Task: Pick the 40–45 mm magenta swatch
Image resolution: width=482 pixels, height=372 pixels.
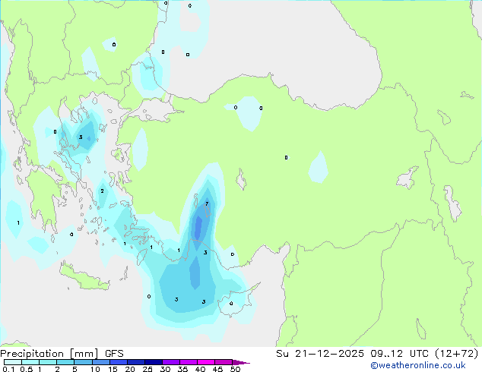Action: [206, 362]
